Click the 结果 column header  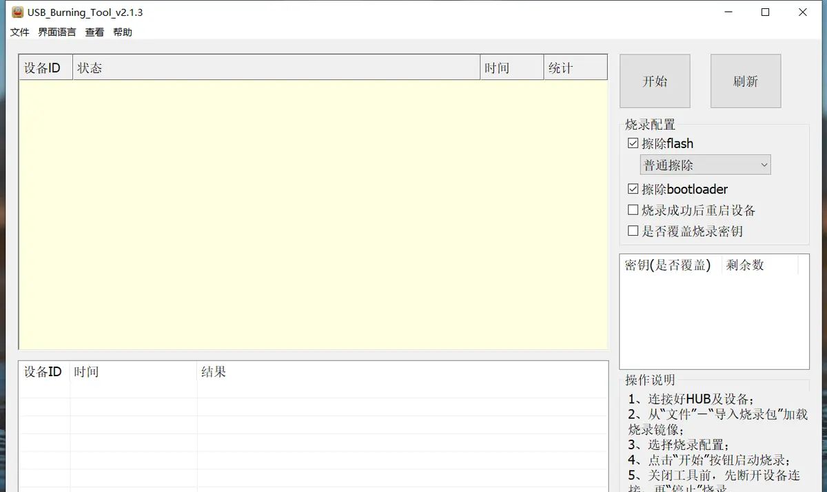[x=402, y=372]
